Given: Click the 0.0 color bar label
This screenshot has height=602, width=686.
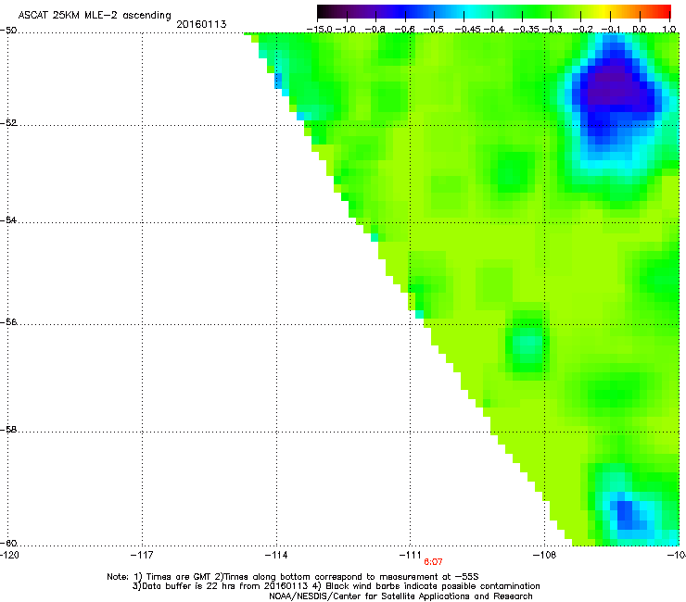Looking at the screenshot, I should (640, 30).
